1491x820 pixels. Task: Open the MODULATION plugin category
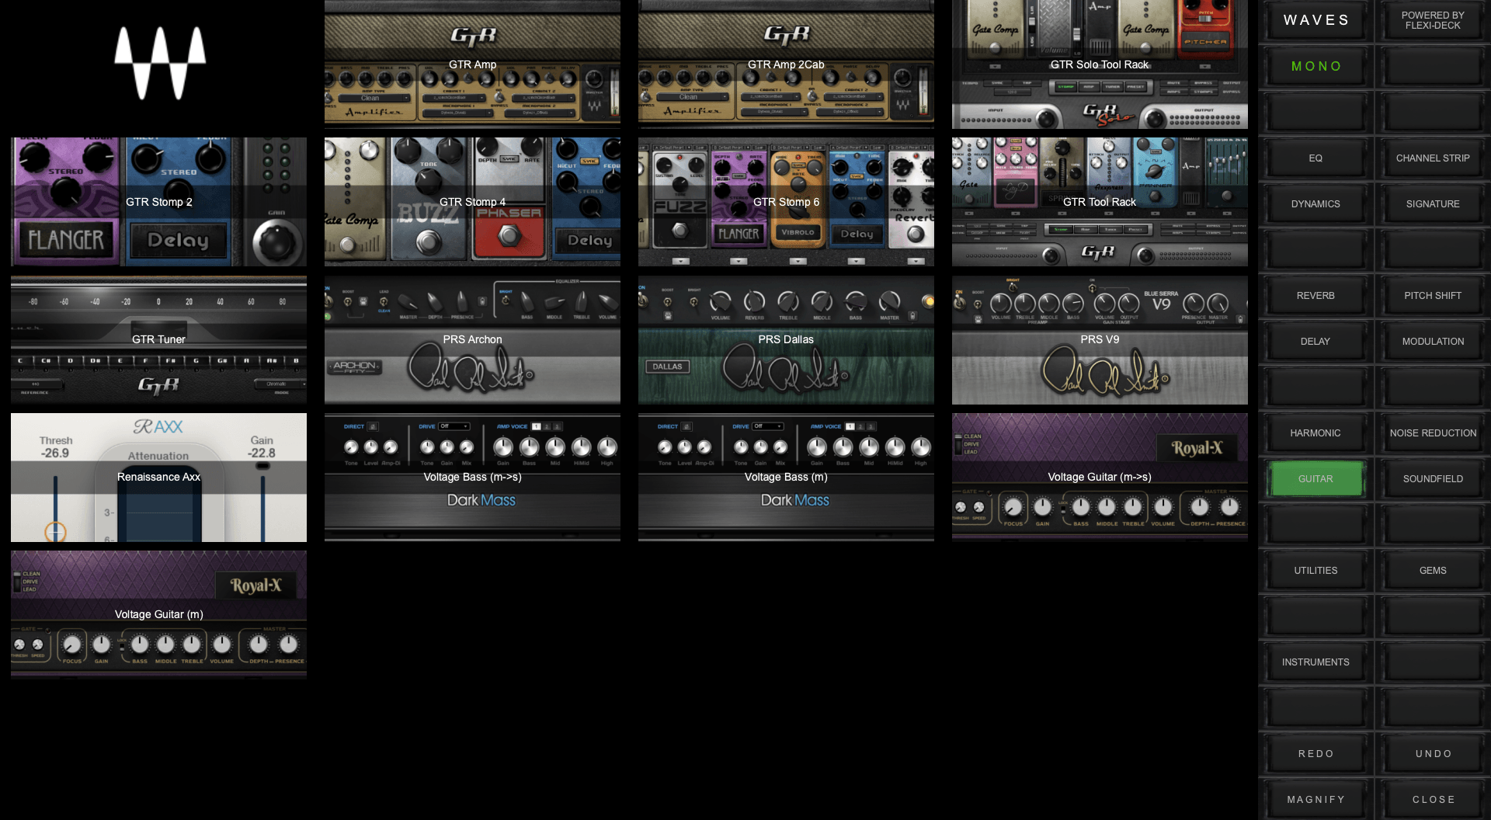click(x=1433, y=342)
